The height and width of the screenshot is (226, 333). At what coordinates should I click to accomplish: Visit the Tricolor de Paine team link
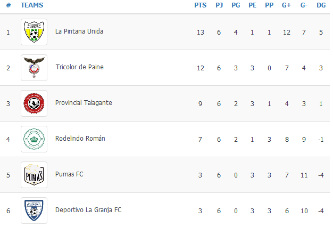click(79, 67)
